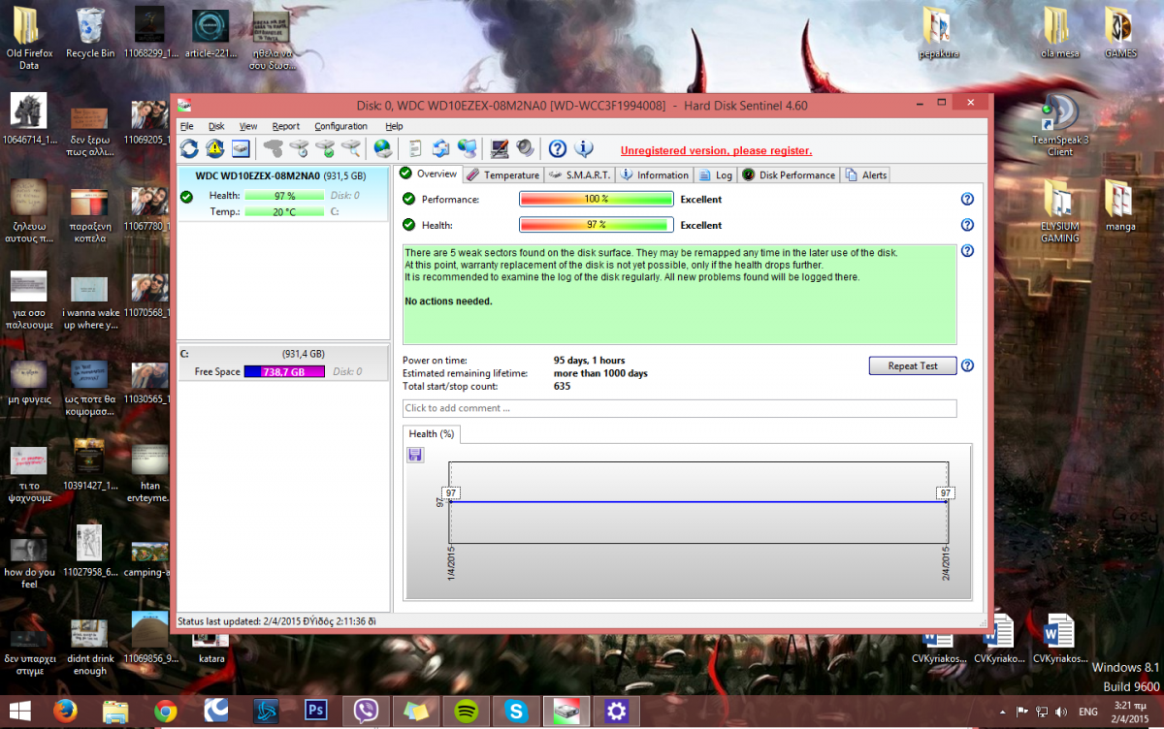Open the File menu
This screenshot has height=729, width=1164.
pyautogui.click(x=186, y=126)
